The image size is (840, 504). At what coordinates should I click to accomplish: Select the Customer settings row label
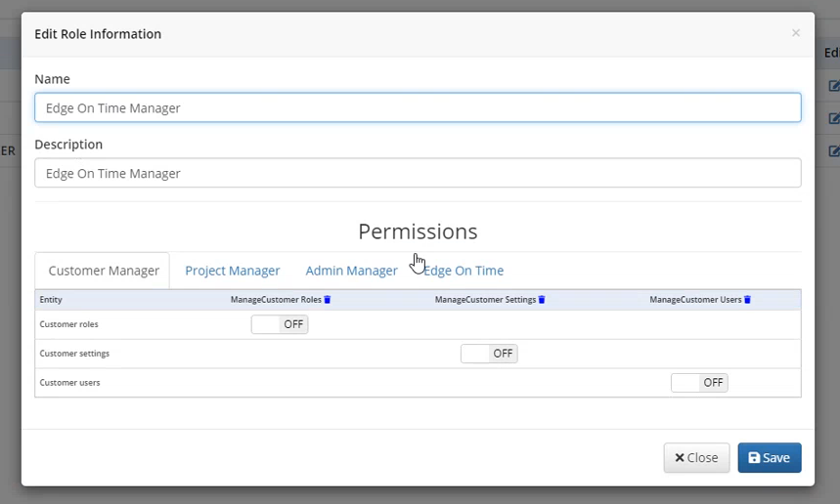(x=74, y=354)
